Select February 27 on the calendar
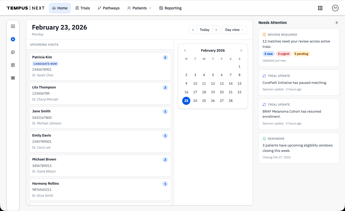Screen dimensions: 345x211 click(222, 101)
